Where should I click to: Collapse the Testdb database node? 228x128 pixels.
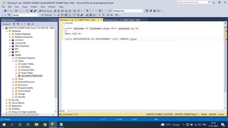tap(10, 55)
